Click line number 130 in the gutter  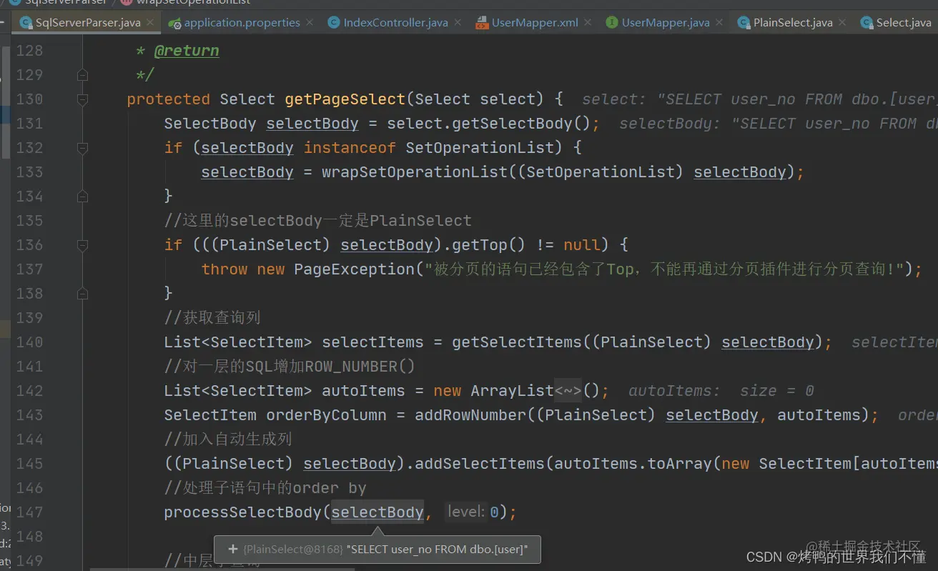click(29, 99)
